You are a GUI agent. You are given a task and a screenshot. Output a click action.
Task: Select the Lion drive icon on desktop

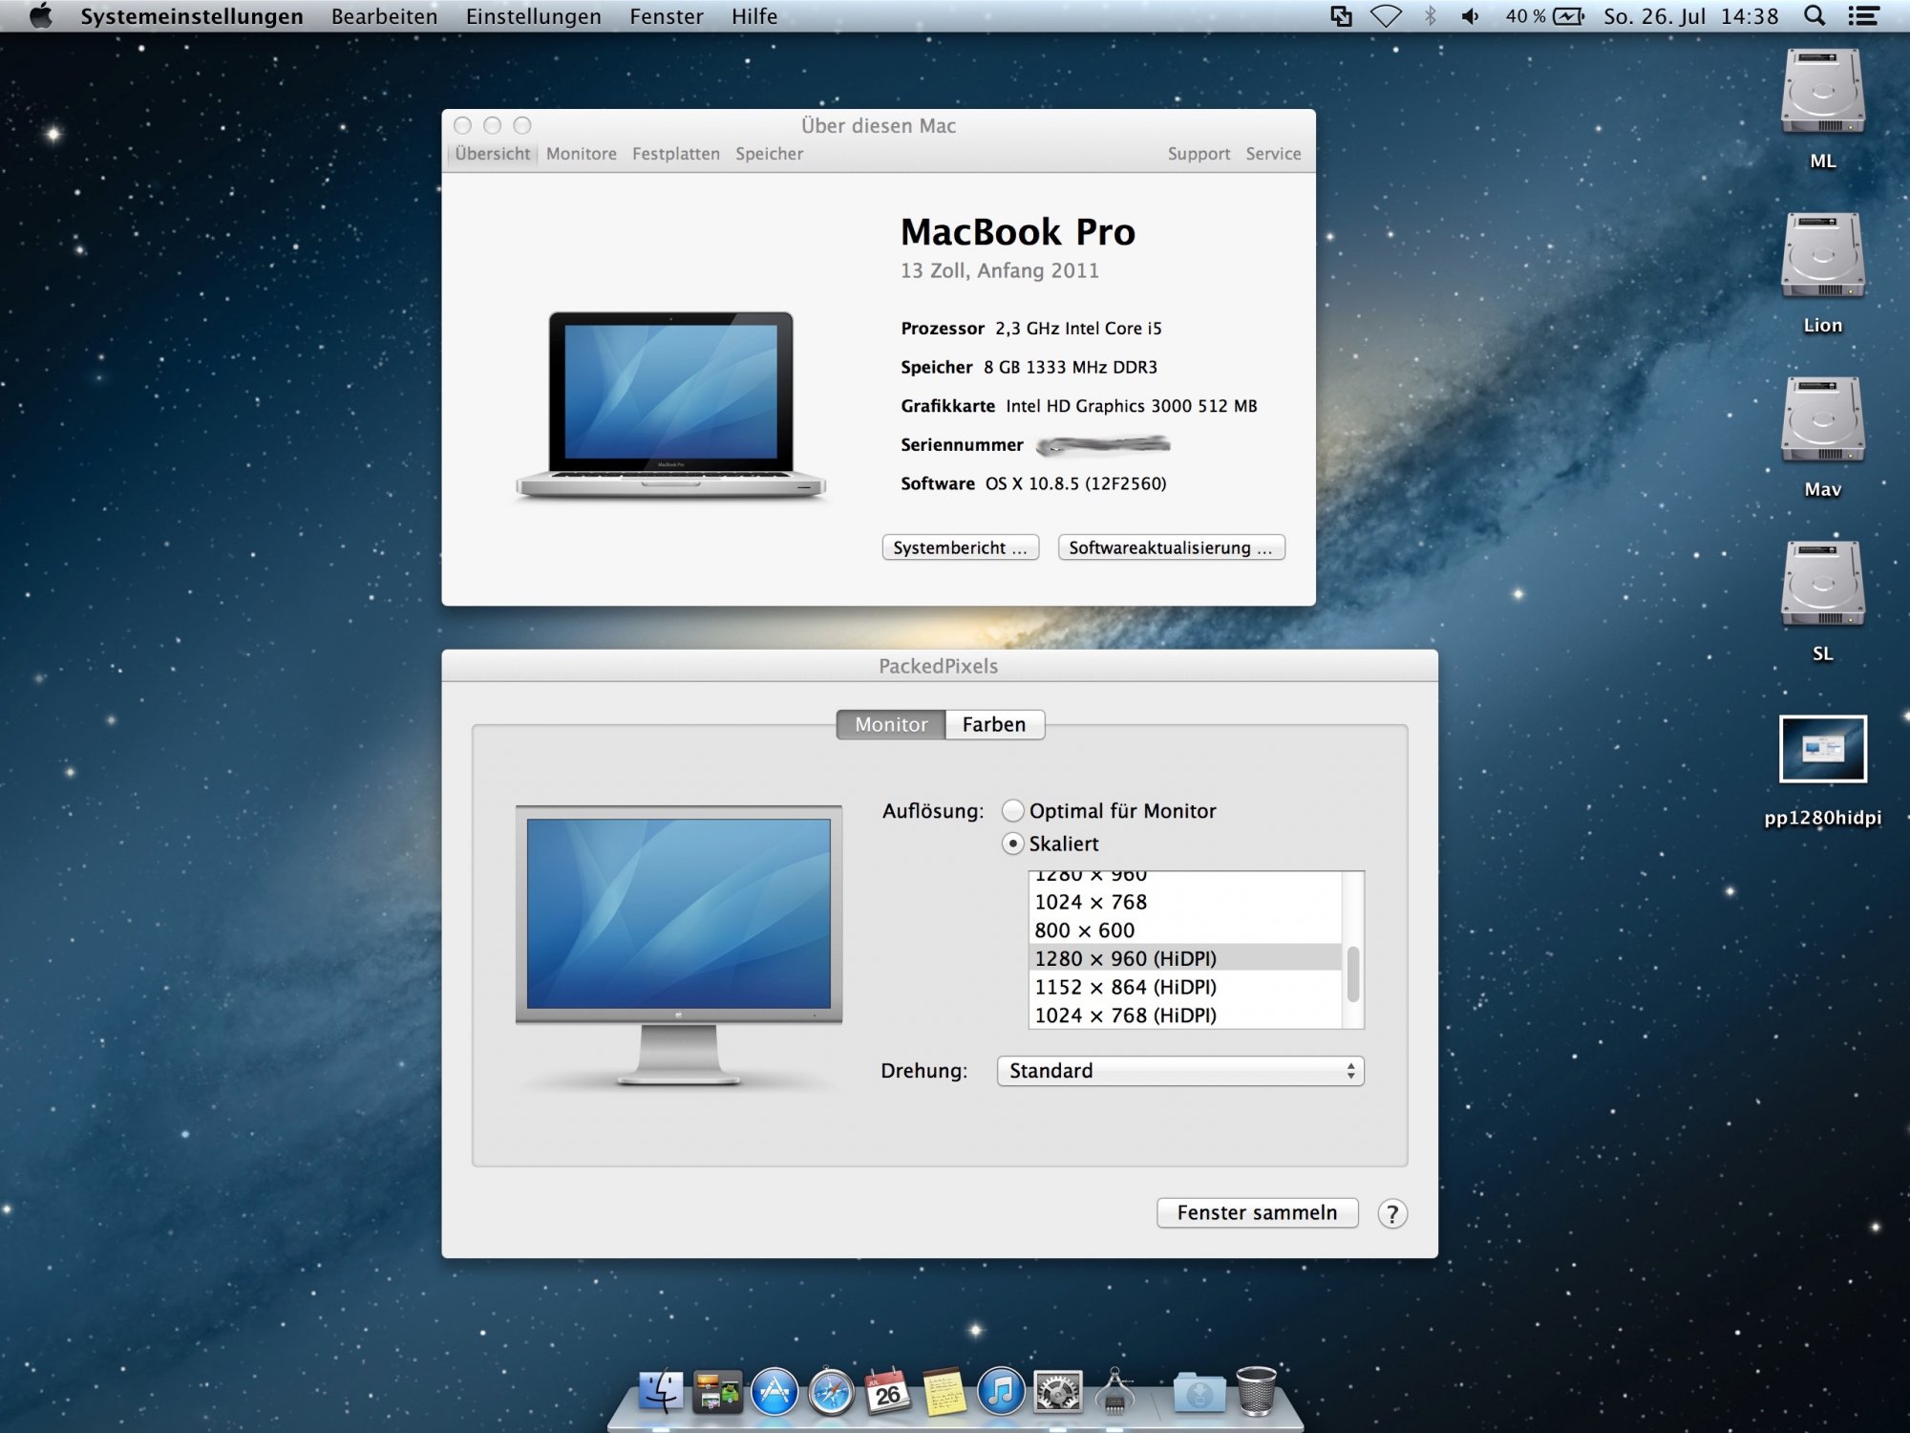point(1822,257)
